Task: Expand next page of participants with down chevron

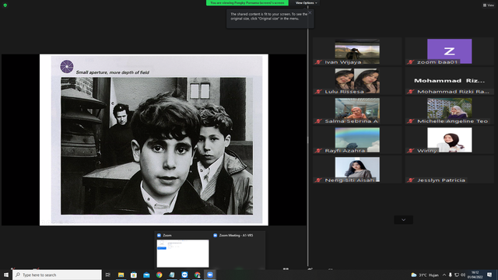Action: coord(403,219)
